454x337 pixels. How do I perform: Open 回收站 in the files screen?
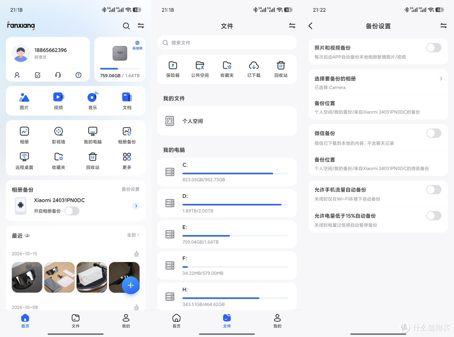(x=281, y=69)
